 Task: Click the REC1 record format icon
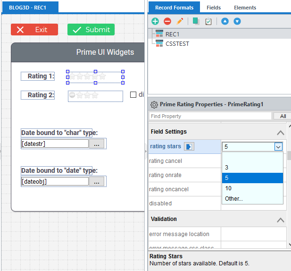pyautogui.click(x=159, y=34)
